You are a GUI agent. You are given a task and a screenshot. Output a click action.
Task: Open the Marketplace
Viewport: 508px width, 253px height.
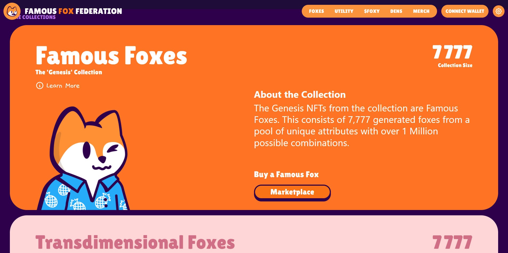point(292,192)
